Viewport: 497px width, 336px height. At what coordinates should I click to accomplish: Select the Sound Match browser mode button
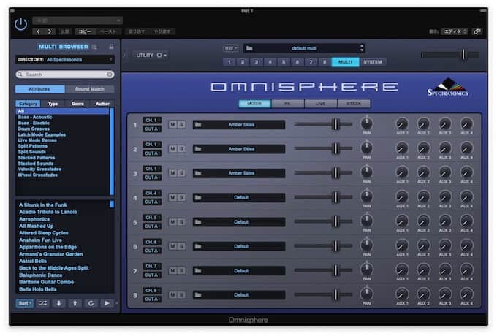click(90, 89)
